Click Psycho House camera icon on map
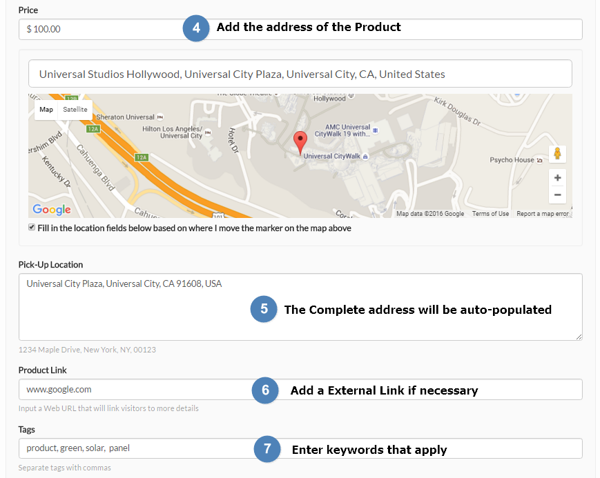Screen dimensions: 600x478 (x=539, y=160)
